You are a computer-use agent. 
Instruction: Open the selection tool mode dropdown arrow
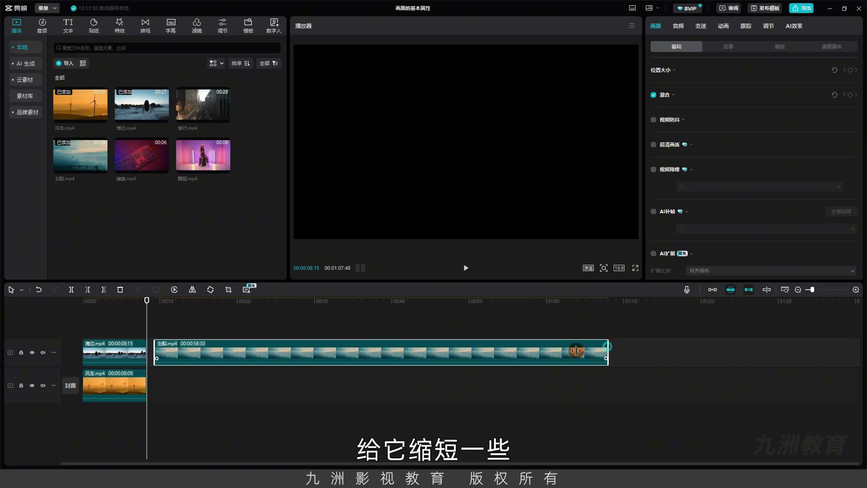pos(21,290)
